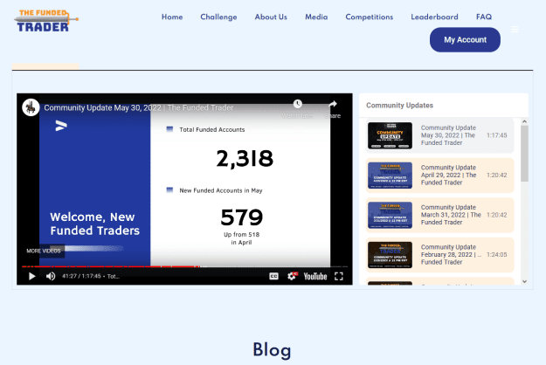The width and height of the screenshot is (546, 365).
Task: Open the Leaderboard page
Action: tap(434, 17)
